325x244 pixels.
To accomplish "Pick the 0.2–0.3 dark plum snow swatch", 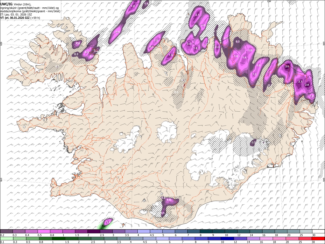I will [6, 231].
